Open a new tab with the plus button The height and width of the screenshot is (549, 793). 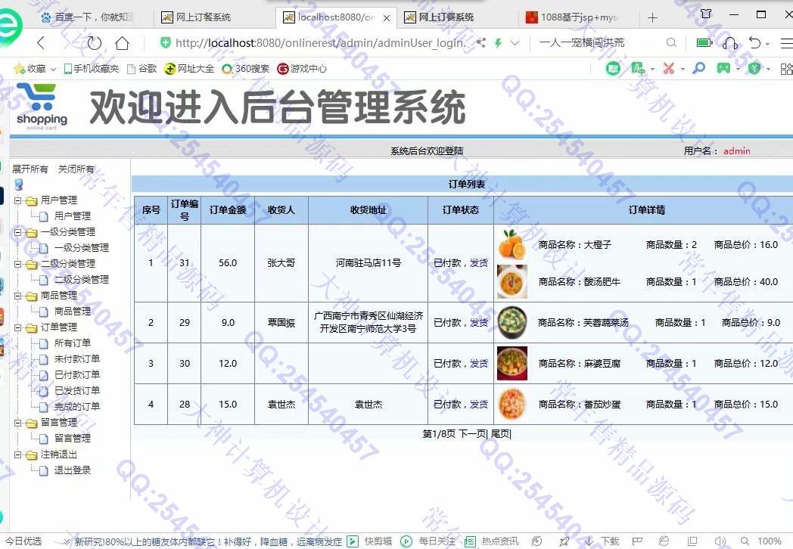(652, 18)
